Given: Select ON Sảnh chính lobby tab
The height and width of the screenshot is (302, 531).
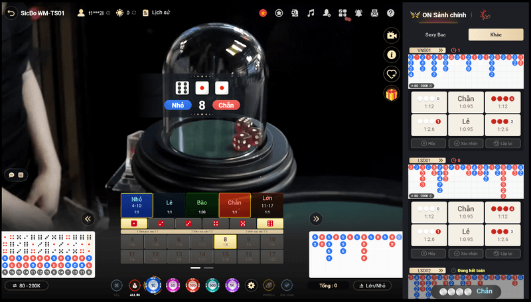Looking at the screenshot, I should point(439,15).
